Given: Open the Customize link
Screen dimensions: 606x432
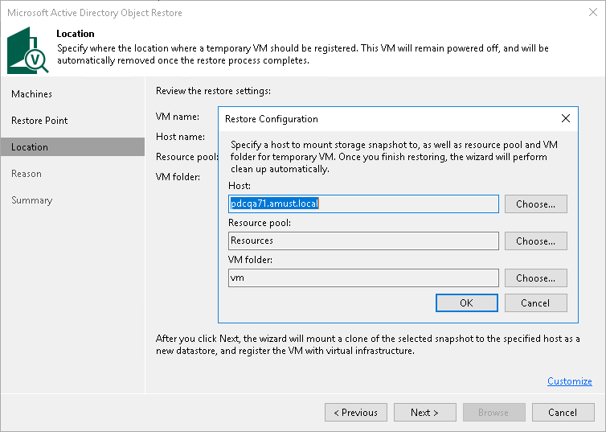Looking at the screenshot, I should pos(569,381).
